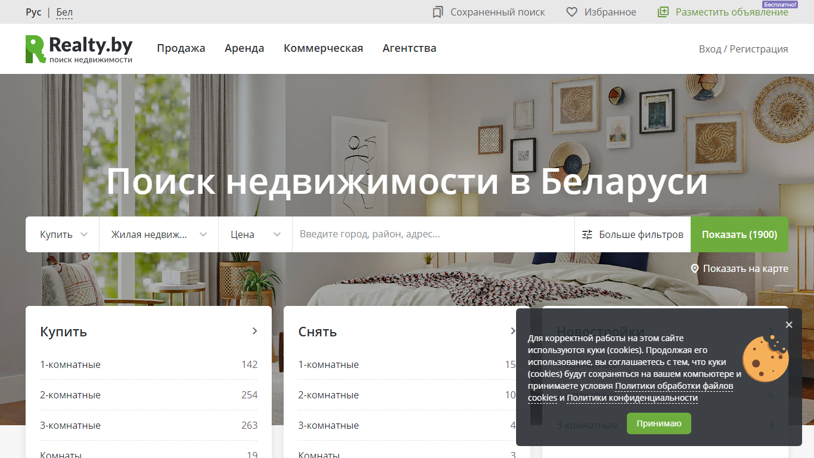This screenshot has height=458, width=814.
Task: Expand the Купить deal type dropdown
Action: (63, 234)
